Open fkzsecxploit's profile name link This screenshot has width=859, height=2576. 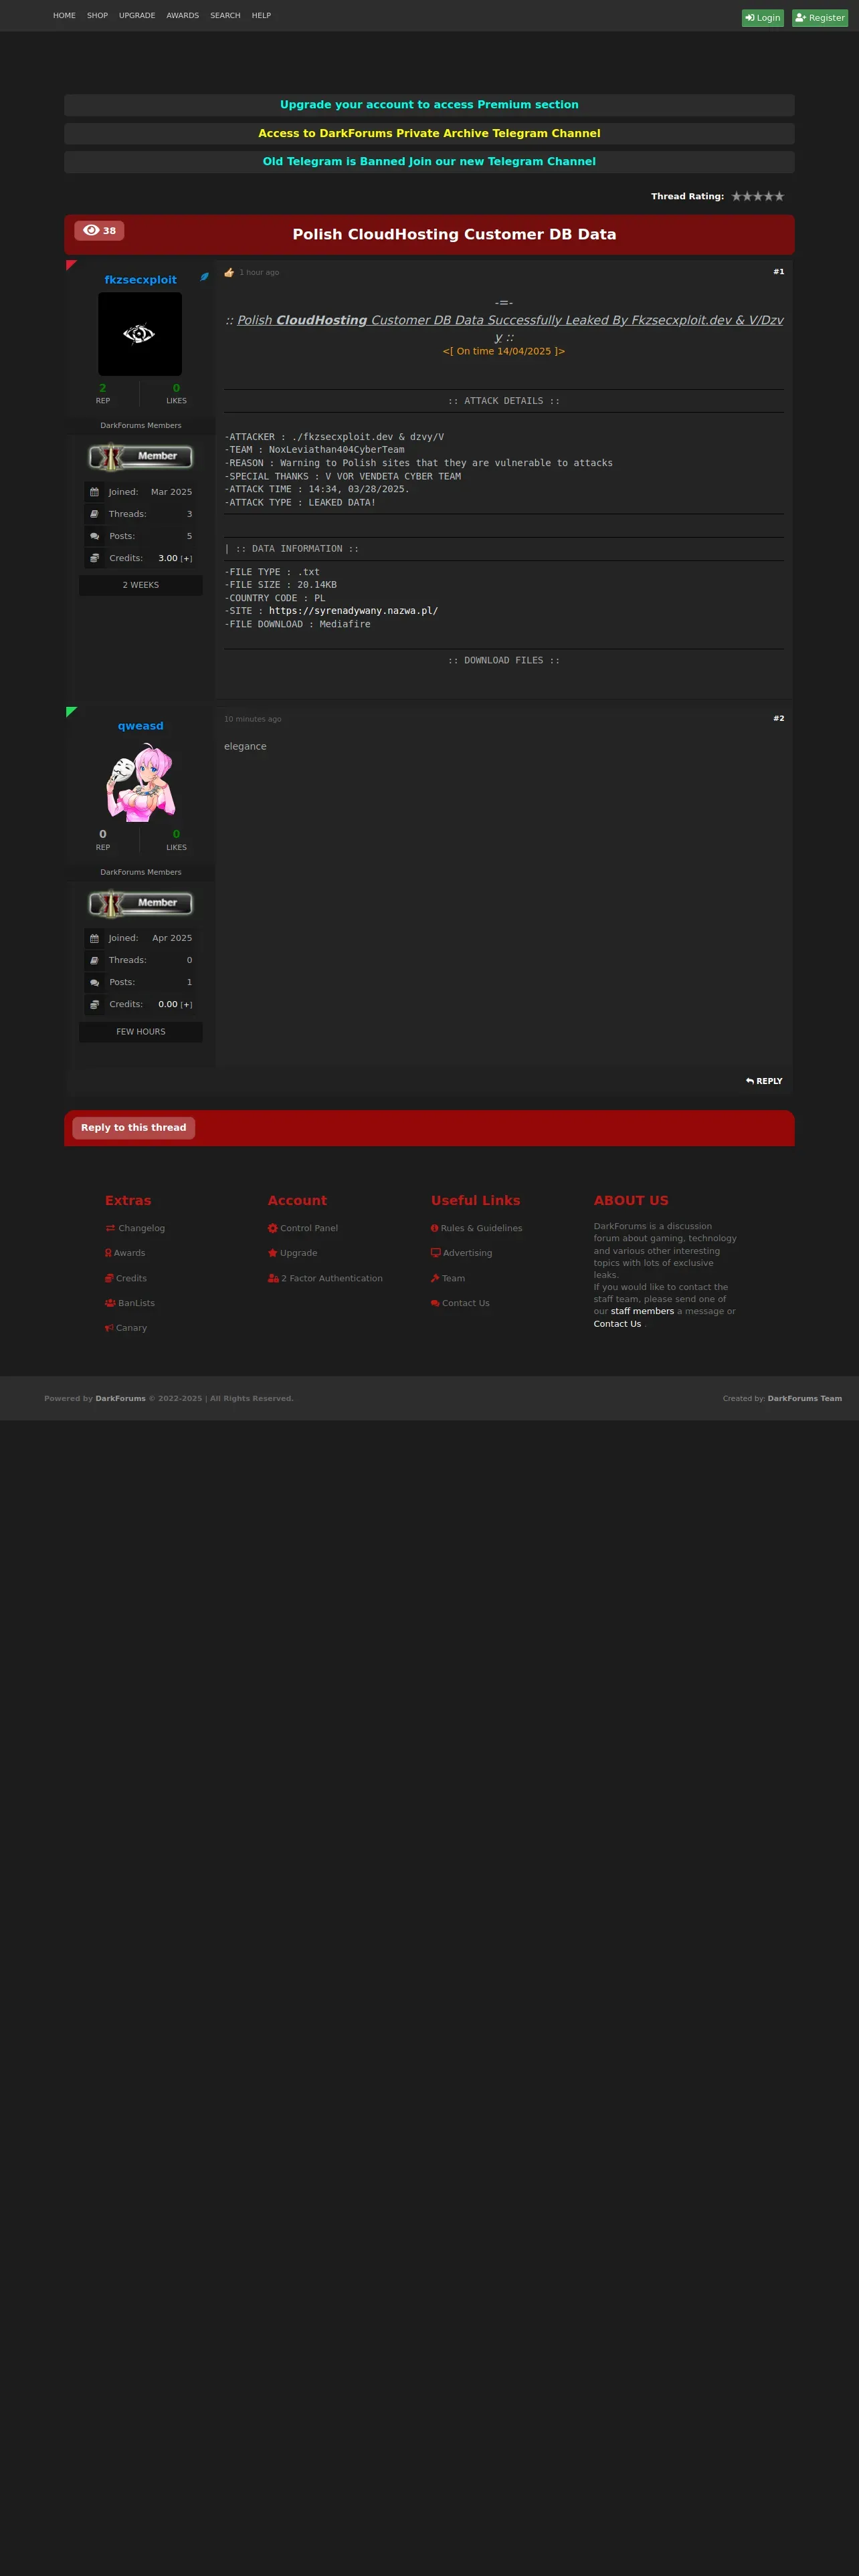[140, 280]
